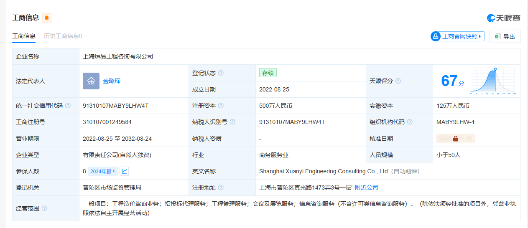Open the 工商官网快照 dropdown button

[457, 36]
